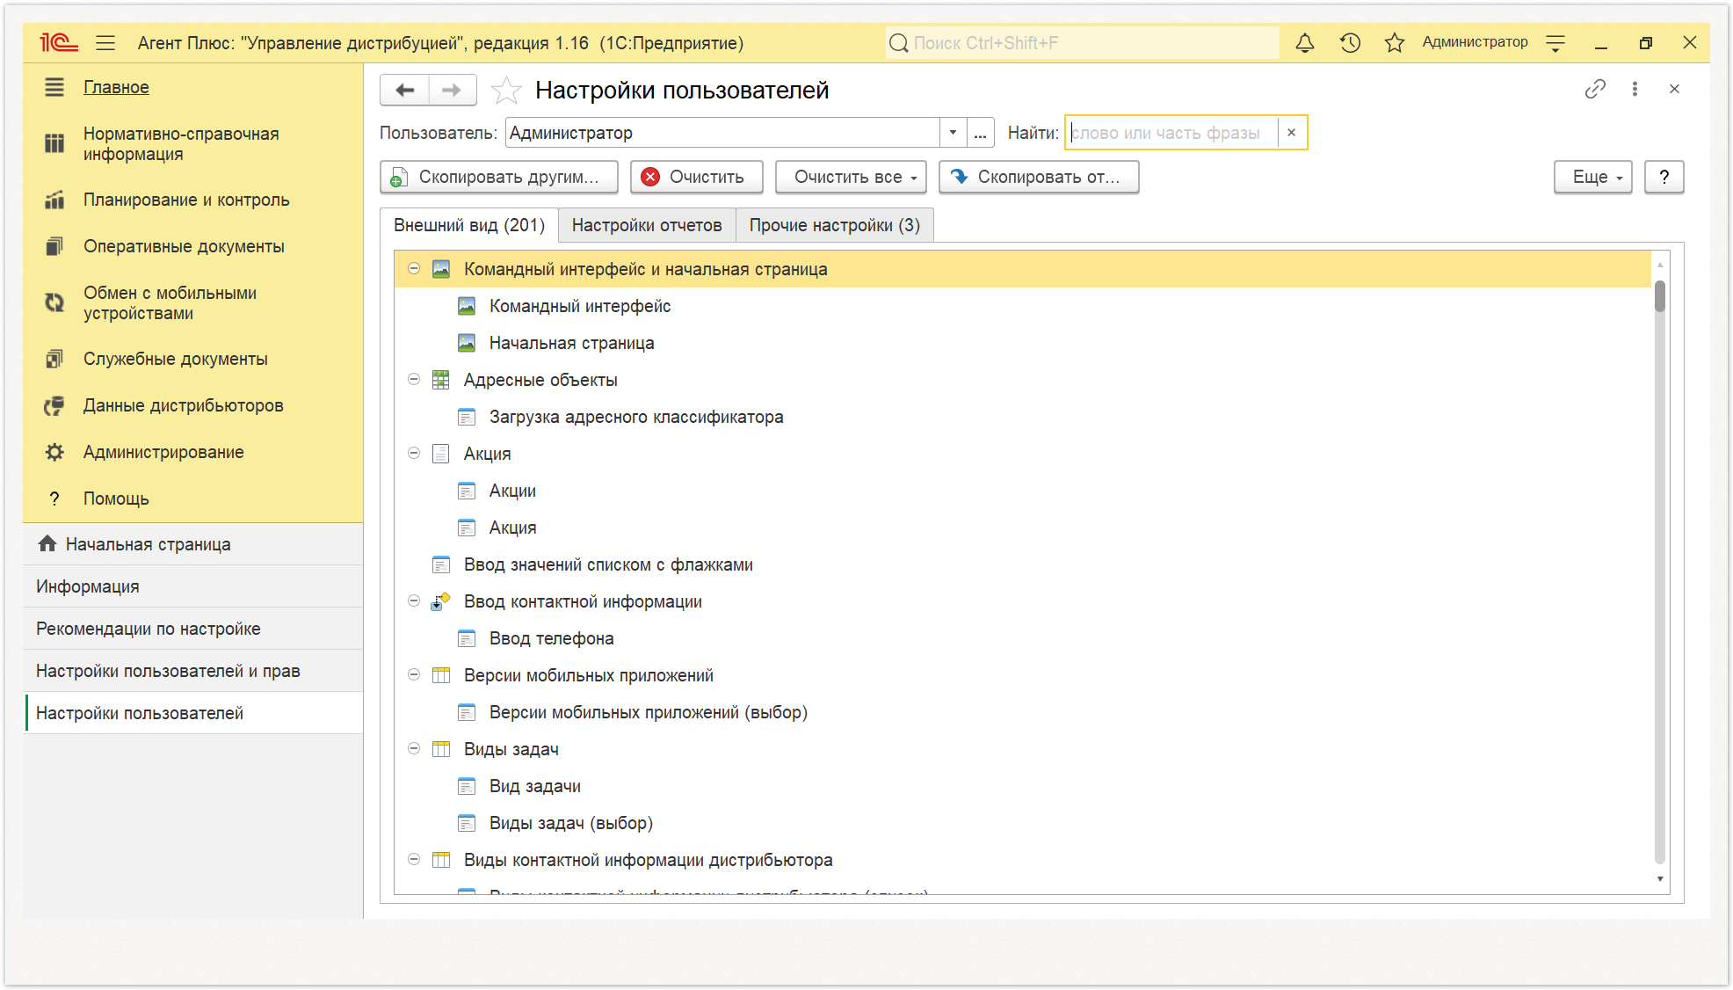Collapse Виды контактной информации дистрибьютора node

[x=414, y=860]
